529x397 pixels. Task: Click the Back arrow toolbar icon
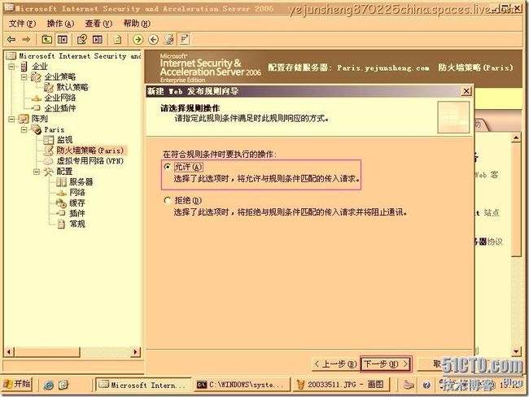click(11, 40)
